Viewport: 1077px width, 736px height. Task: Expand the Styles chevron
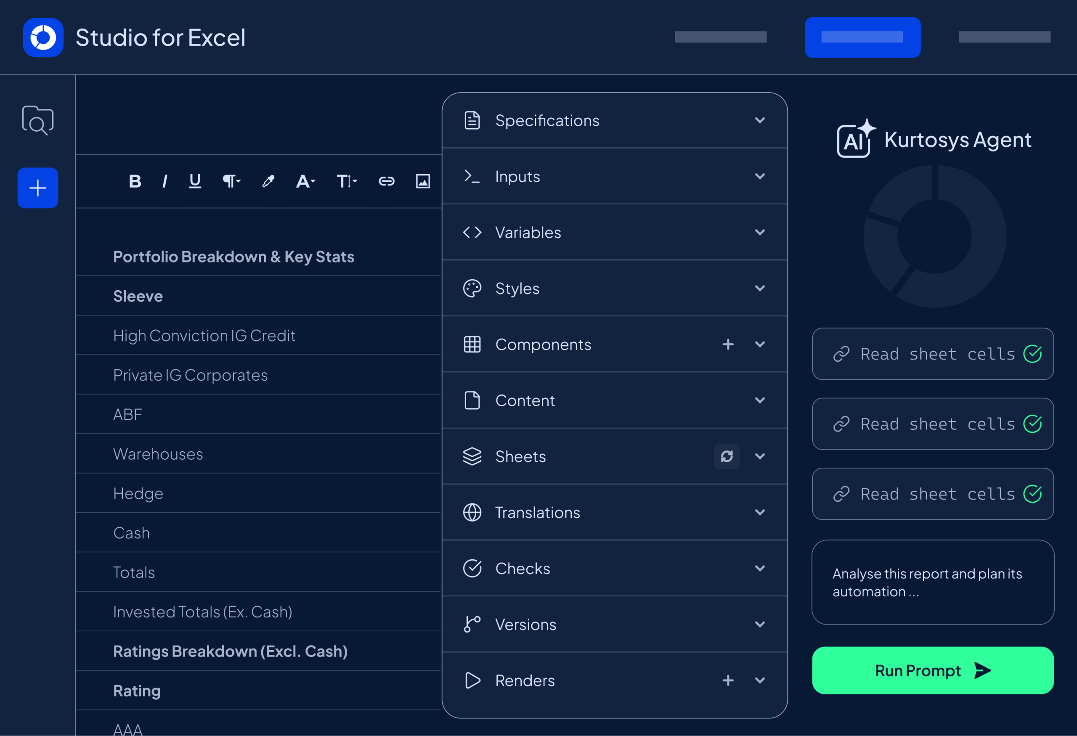tap(760, 289)
